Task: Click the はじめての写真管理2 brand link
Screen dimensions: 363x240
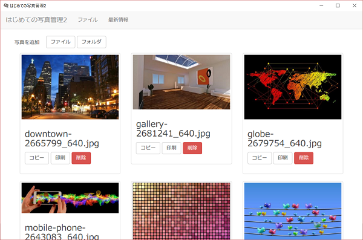Action: pyautogui.click(x=36, y=20)
